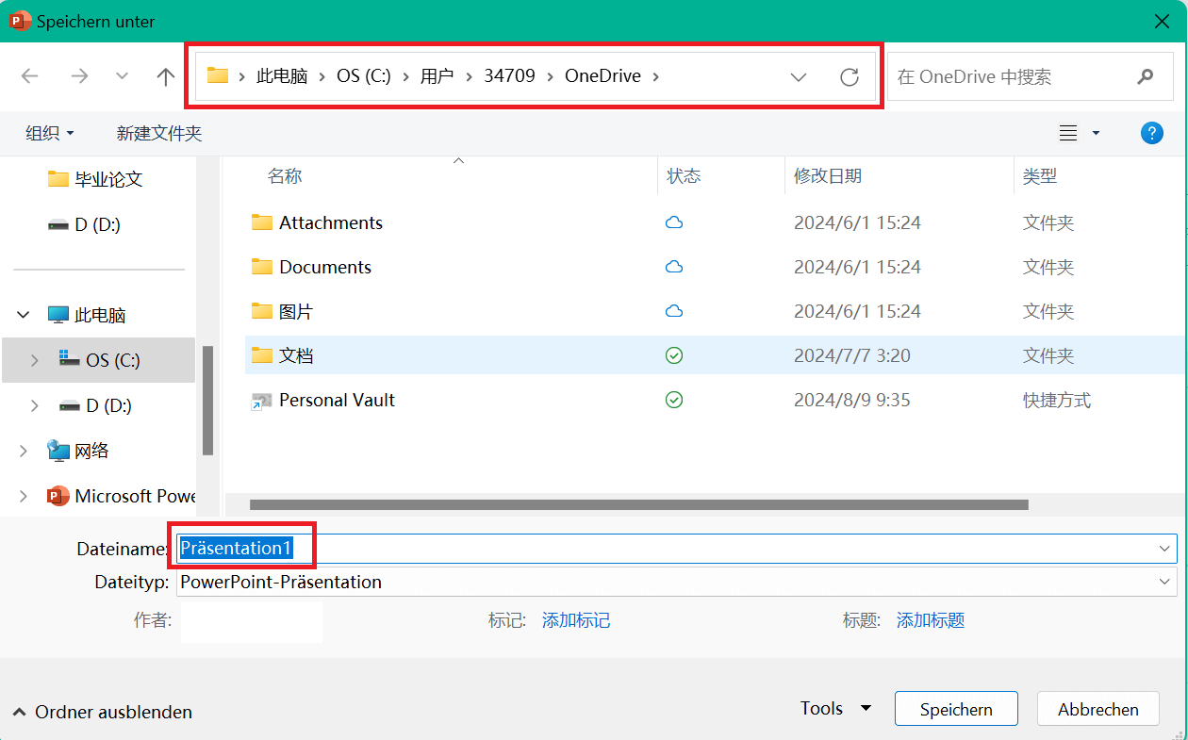Click the search magnifier icon
This screenshot has height=740, width=1188.
(1146, 76)
